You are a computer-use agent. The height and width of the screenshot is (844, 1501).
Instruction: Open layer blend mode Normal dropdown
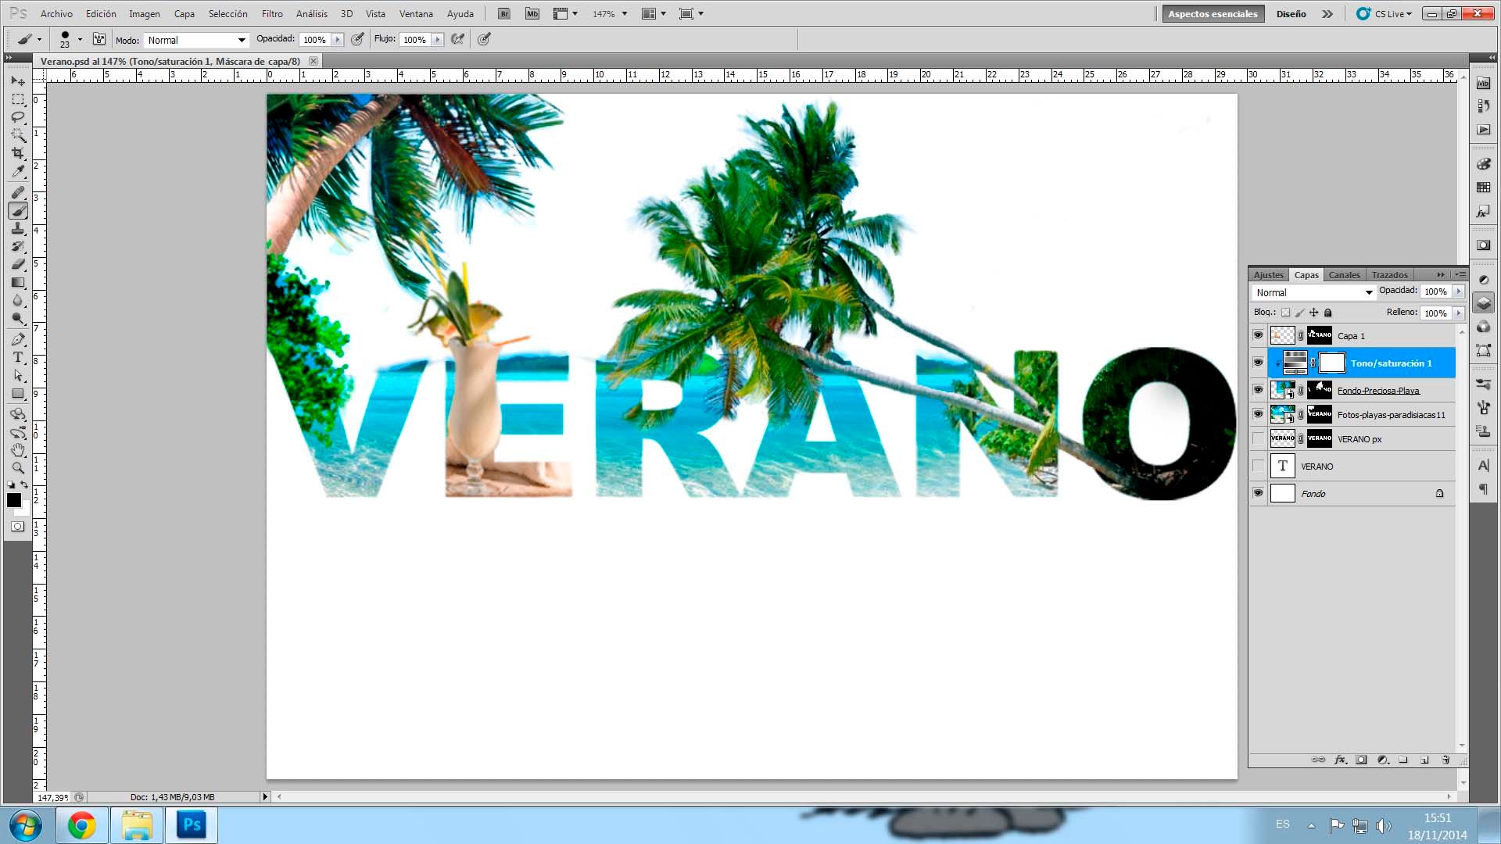pyautogui.click(x=1313, y=292)
